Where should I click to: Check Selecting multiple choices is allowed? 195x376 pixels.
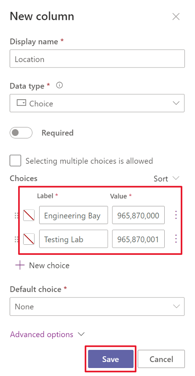[x=15, y=160]
